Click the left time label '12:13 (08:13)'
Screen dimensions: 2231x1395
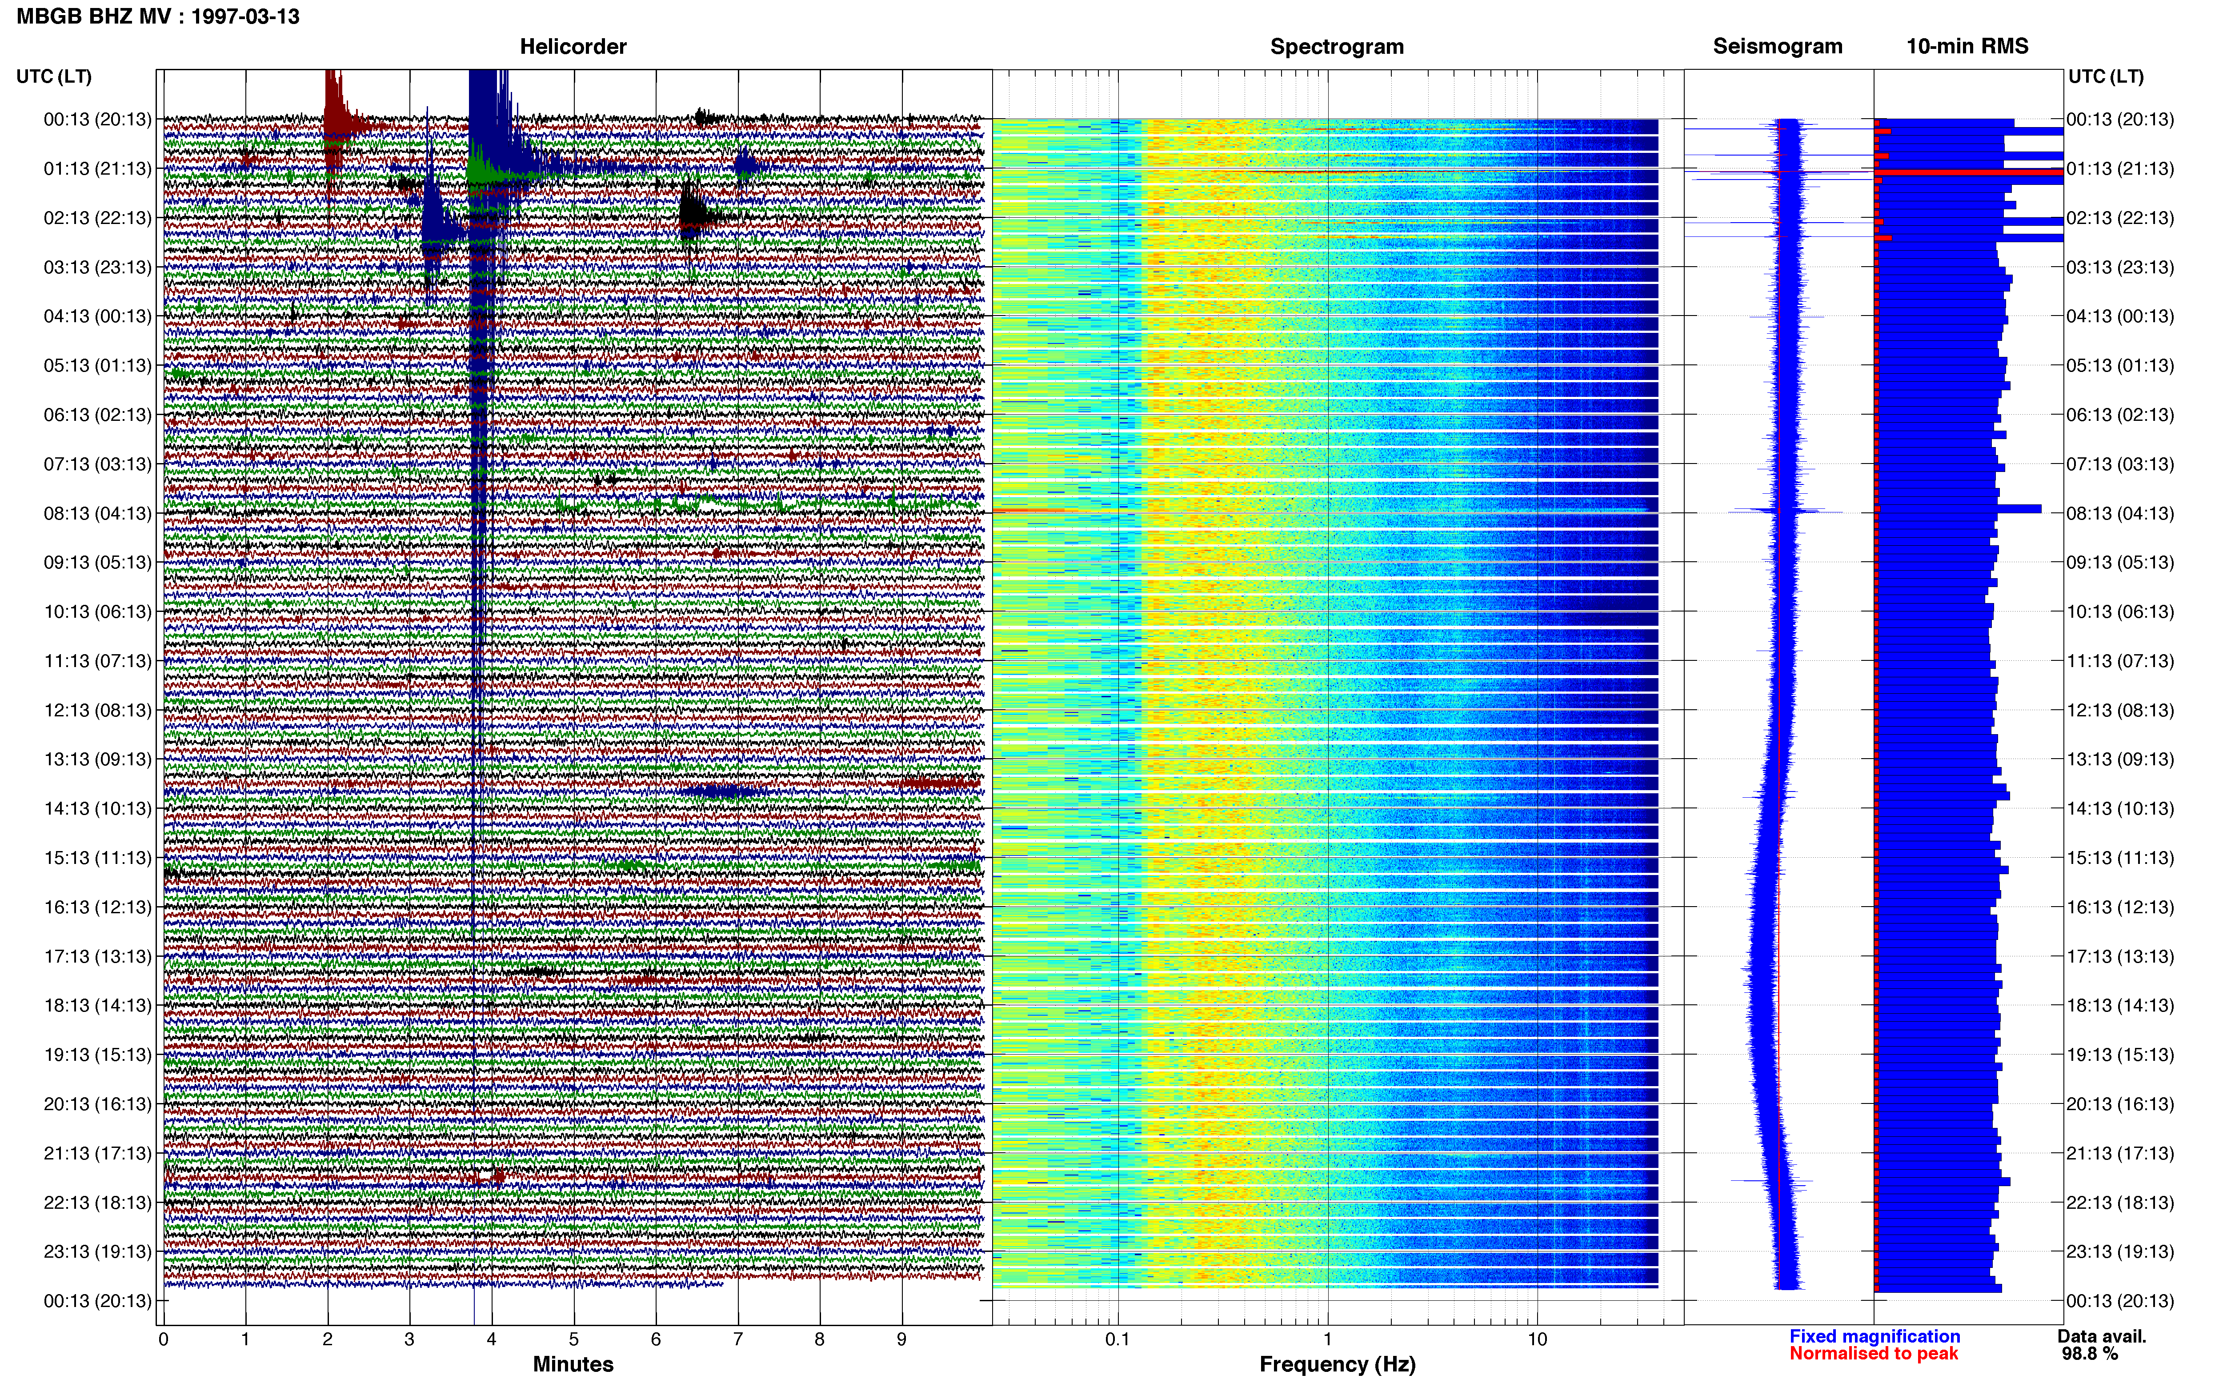pyautogui.click(x=98, y=711)
